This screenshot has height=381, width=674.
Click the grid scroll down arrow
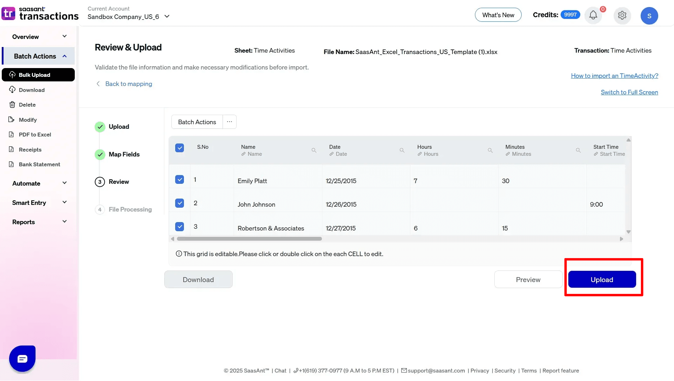pos(628,232)
